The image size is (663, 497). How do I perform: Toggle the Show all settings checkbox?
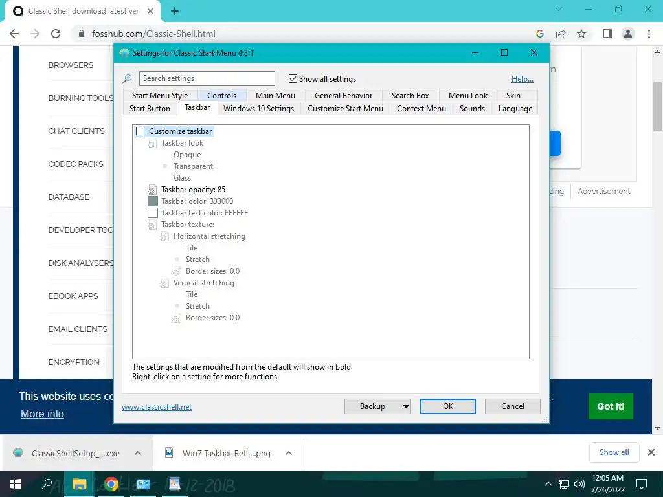pyautogui.click(x=293, y=78)
